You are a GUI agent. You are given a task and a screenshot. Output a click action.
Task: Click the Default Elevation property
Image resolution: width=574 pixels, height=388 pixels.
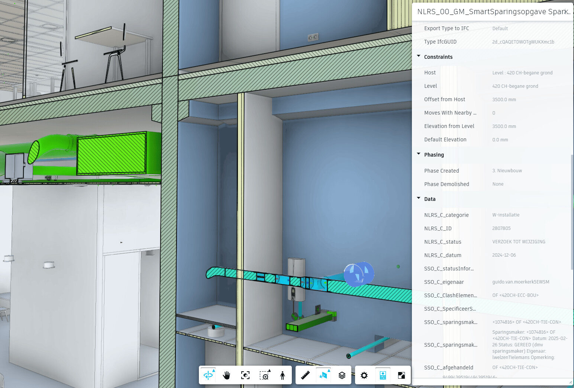click(445, 140)
